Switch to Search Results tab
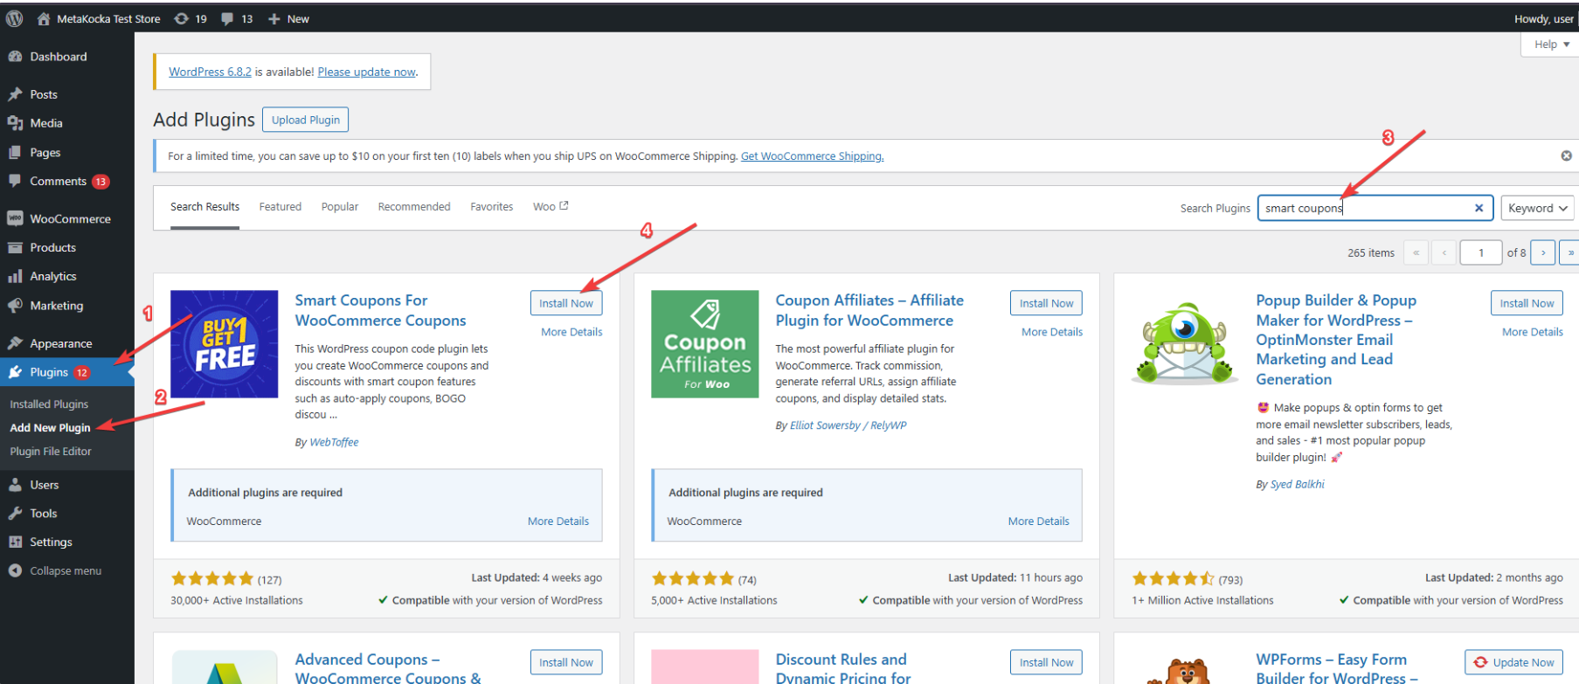Viewport: 1579px width, 684px height. 204,207
